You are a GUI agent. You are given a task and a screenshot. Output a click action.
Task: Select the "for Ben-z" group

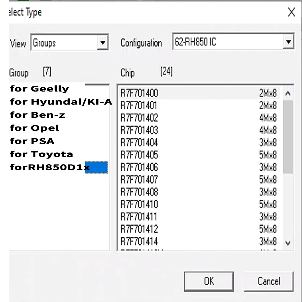(38, 115)
